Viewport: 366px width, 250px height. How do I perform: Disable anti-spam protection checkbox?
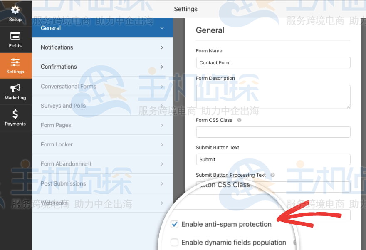tap(174, 224)
